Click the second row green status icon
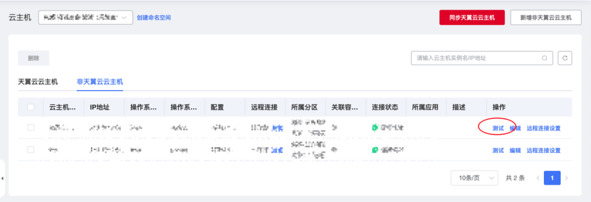This screenshot has width=591, height=202. tap(375, 150)
